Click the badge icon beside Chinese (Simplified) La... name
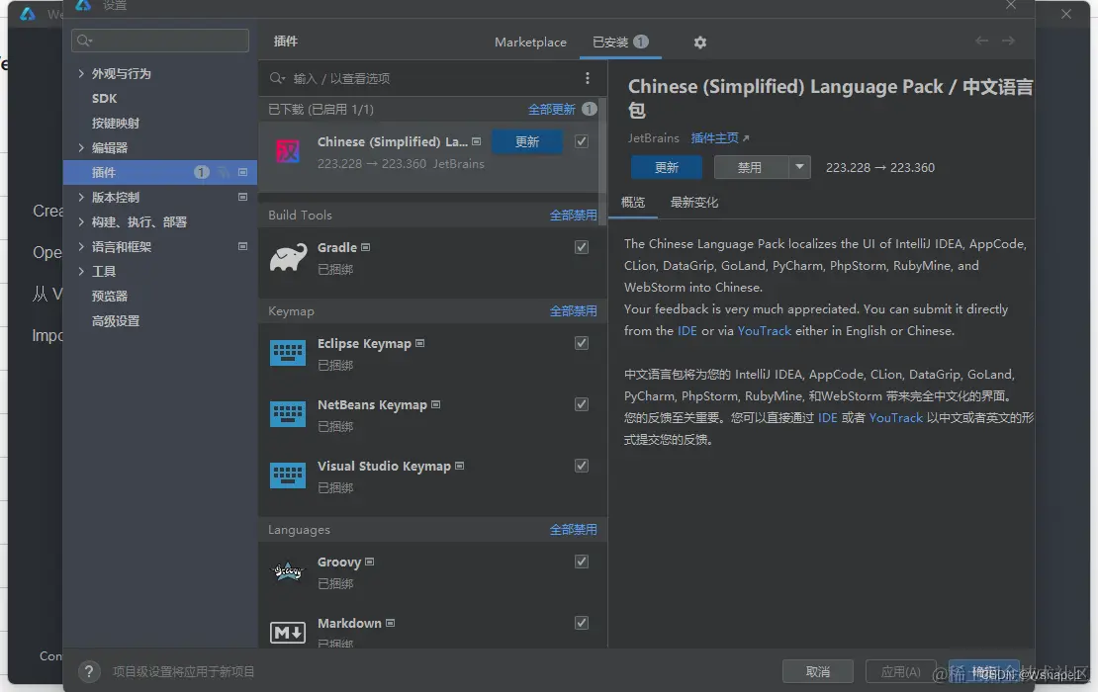The image size is (1098, 692). (476, 141)
